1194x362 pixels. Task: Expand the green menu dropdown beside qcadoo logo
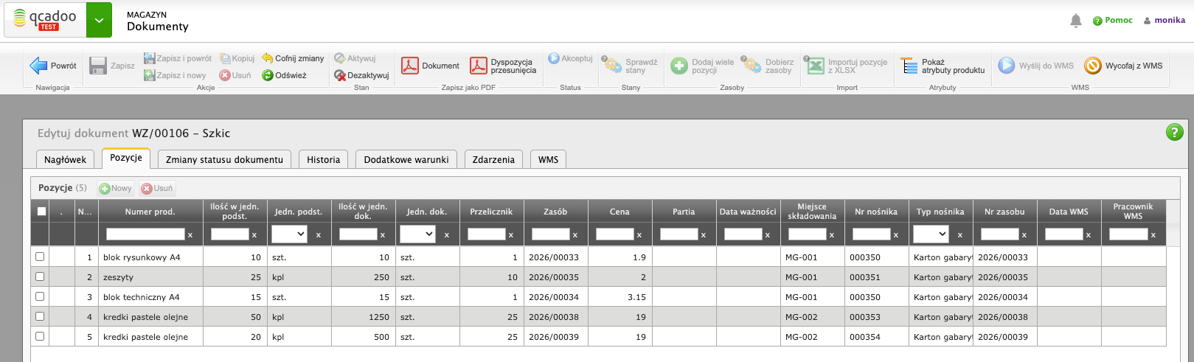coord(99,20)
